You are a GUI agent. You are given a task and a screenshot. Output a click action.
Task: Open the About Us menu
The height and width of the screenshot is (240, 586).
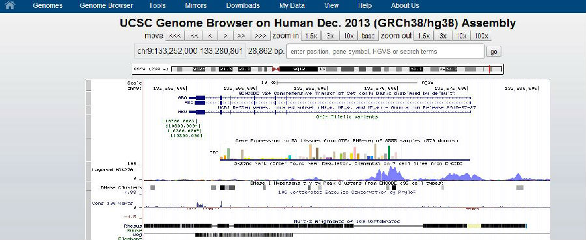pyautogui.click(x=405, y=6)
